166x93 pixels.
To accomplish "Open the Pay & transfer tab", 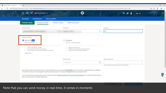I will [x=51, y=19].
